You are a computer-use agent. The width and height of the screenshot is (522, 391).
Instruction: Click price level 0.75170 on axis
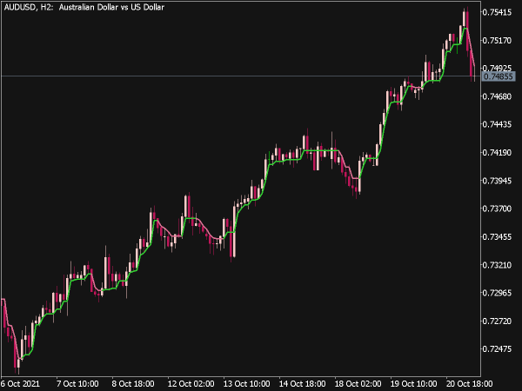coord(497,41)
